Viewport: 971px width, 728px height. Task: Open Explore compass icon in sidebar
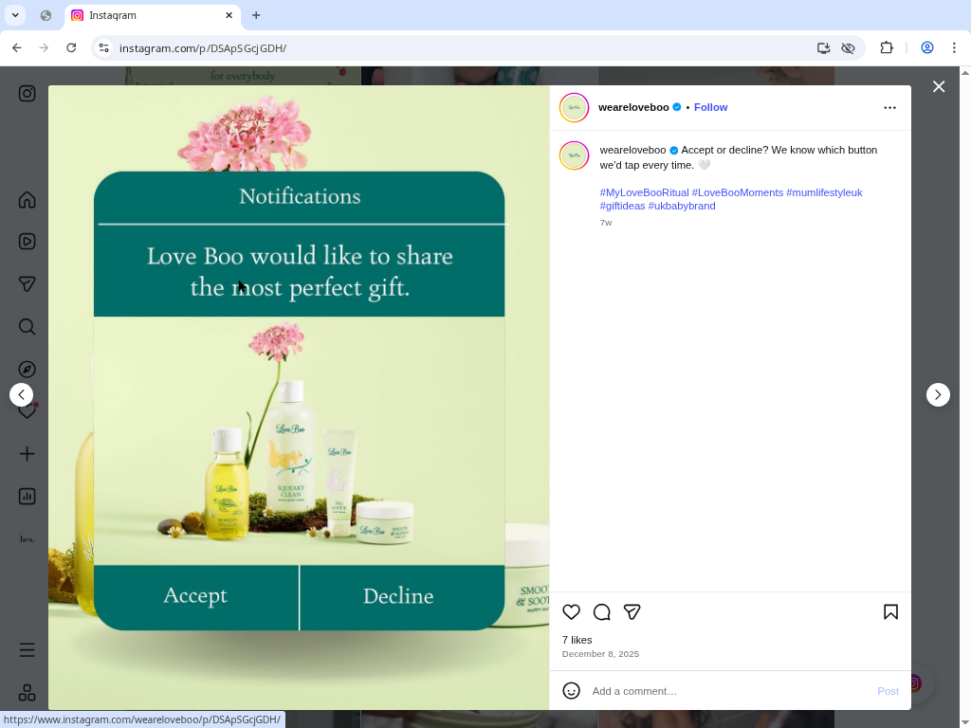pyautogui.click(x=27, y=369)
